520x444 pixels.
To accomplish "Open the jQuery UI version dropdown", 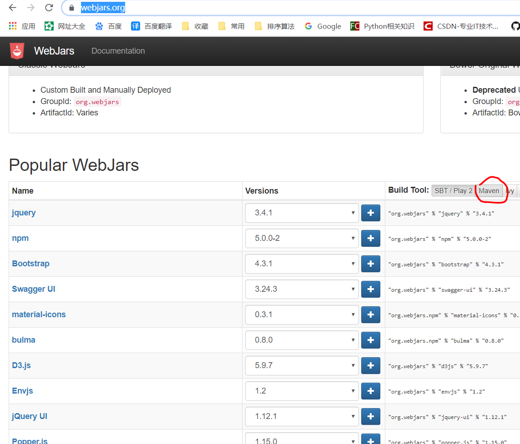I will pyautogui.click(x=302, y=416).
